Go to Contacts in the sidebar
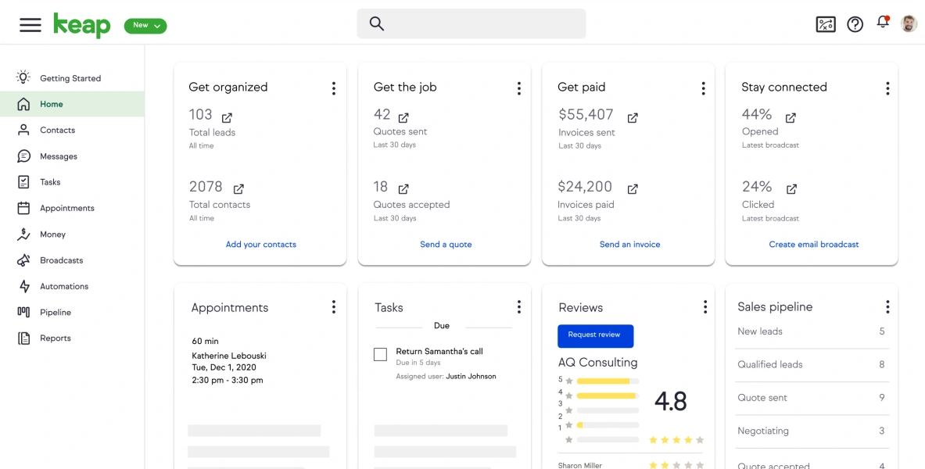Viewport: 925px width, 469px height. (x=57, y=131)
